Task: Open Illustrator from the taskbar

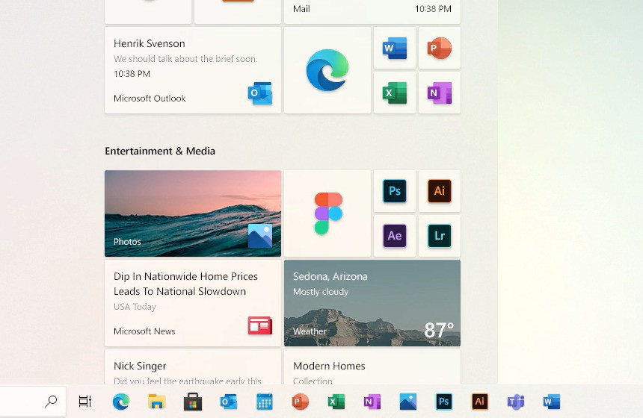Action: tap(480, 402)
